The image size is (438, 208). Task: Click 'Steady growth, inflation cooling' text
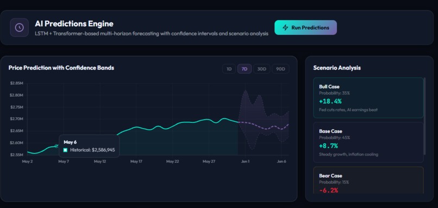click(x=349, y=154)
